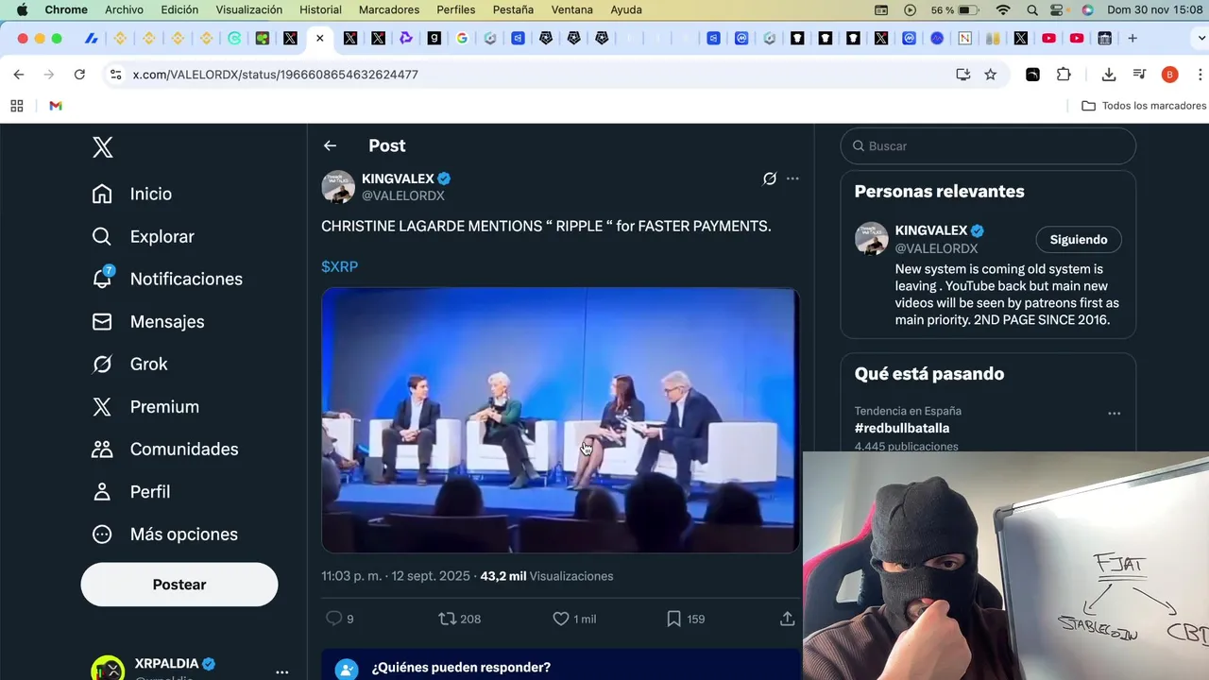
Task: Open Mensajes from sidebar
Action: tap(148, 321)
